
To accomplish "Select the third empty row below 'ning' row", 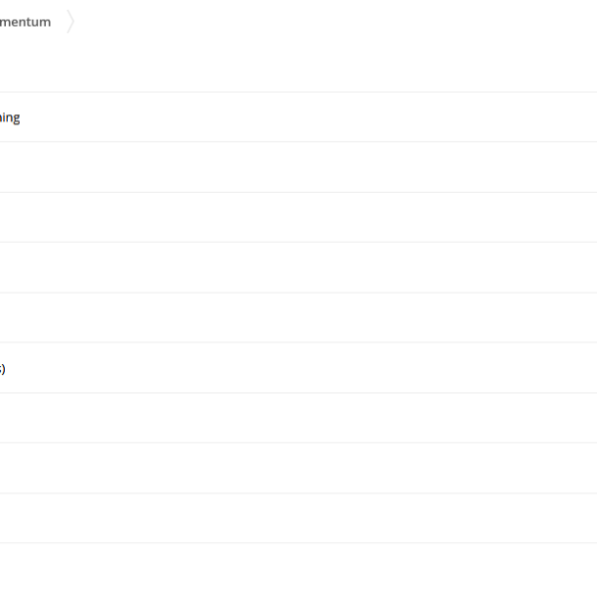I will coord(298,268).
